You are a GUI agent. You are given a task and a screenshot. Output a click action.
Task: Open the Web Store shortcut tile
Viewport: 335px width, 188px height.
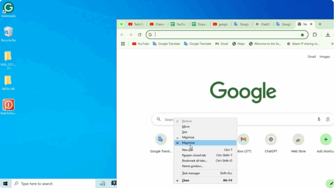coord(298,143)
